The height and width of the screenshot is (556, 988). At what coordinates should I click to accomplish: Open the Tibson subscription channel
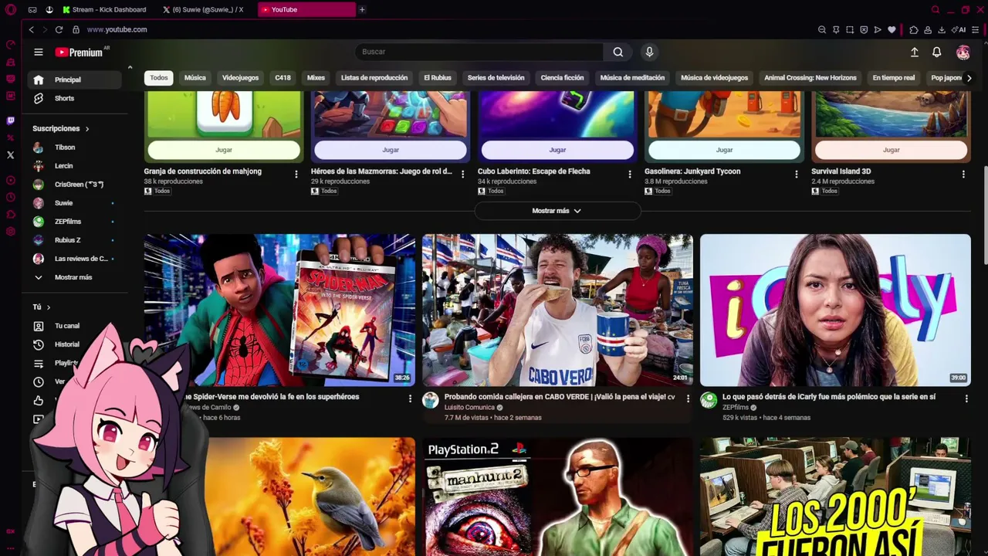(x=75, y=147)
